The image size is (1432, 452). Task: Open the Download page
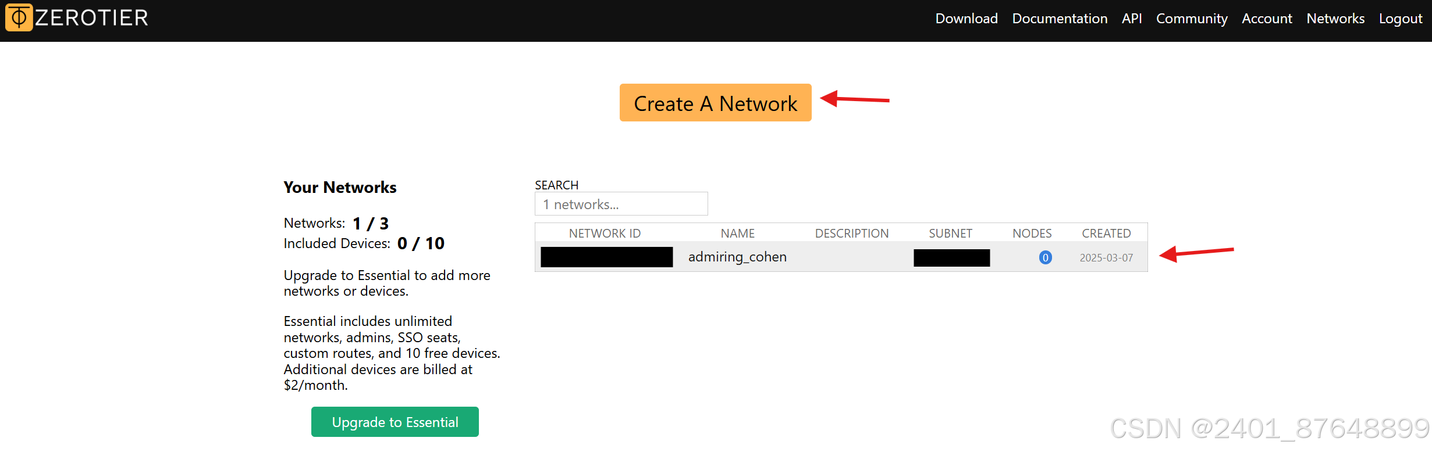tap(966, 19)
